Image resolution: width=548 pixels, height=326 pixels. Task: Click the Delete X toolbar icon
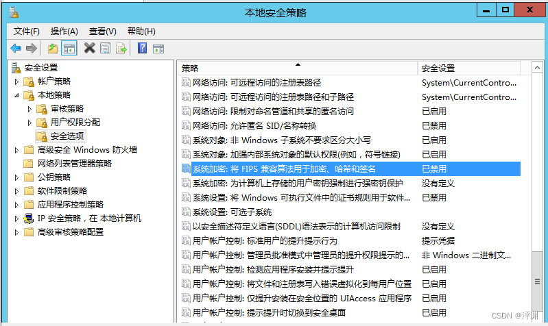click(89, 48)
